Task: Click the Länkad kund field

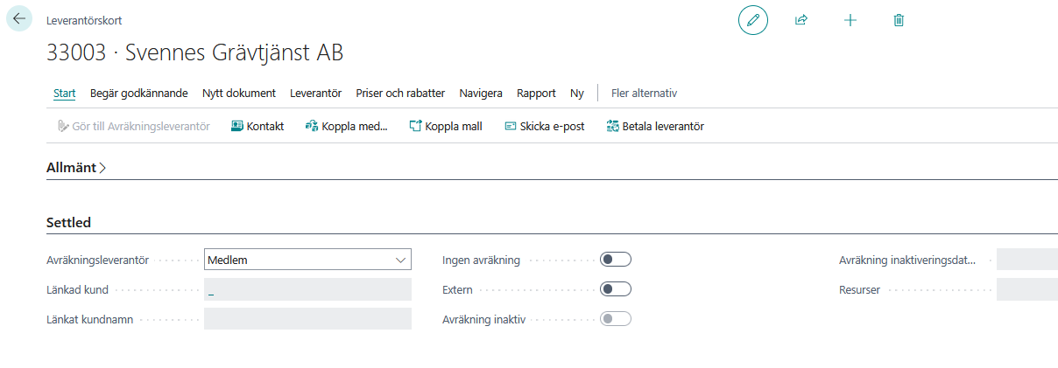Action: pyautogui.click(x=307, y=289)
